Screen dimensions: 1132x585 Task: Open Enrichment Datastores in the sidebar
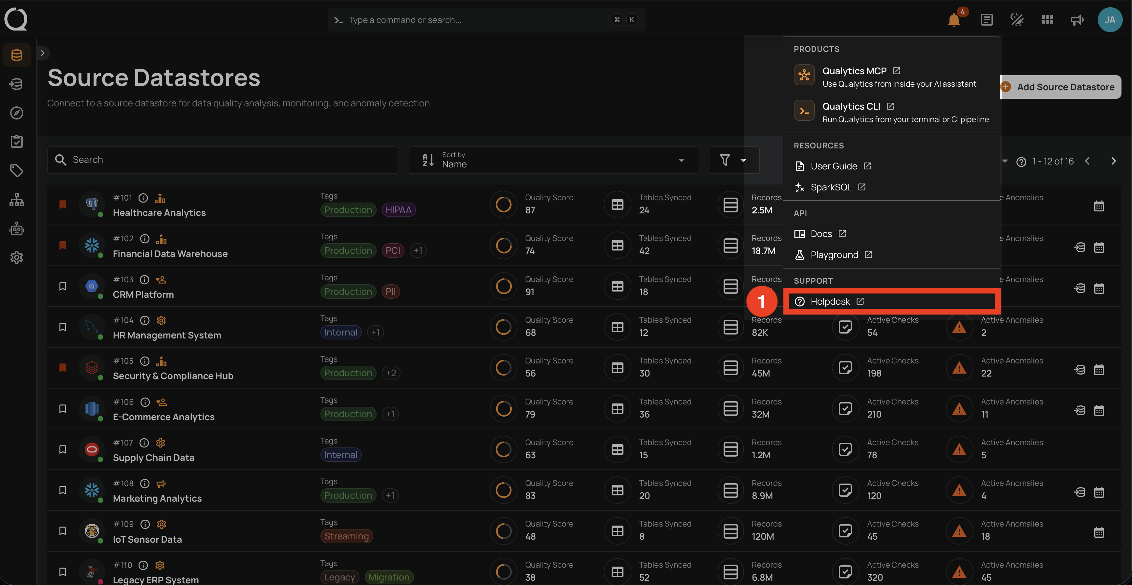[17, 84]
